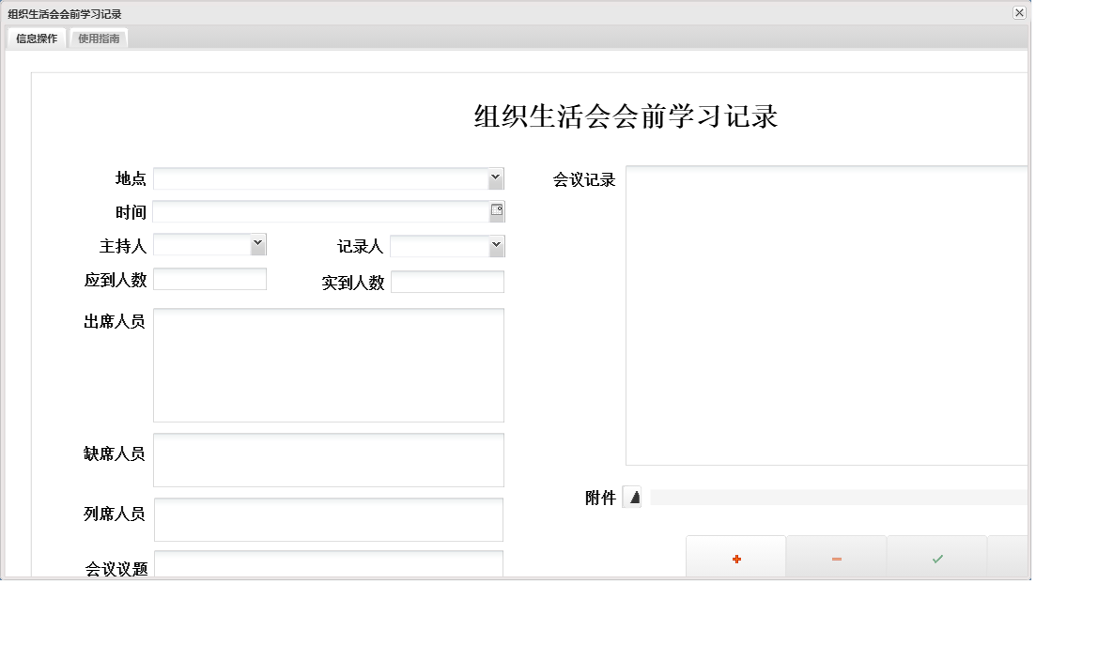Image resolution: width=1113 pixels, height=645 pixels.
Task: Click inside the 应到人数 input field
Action: 209,279
